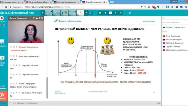The width and height of the screenshot is (188, 106).
Task: Open the presentation materials easel icon
Action: point(2,42)
